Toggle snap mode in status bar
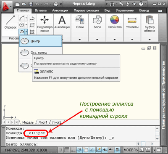The image size is (168, 154). [x=60, y=150]
